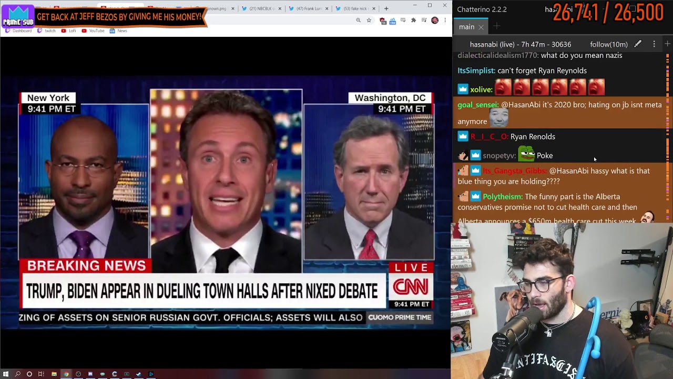Click username snopetyv in chat

click(x=499, y=156)
